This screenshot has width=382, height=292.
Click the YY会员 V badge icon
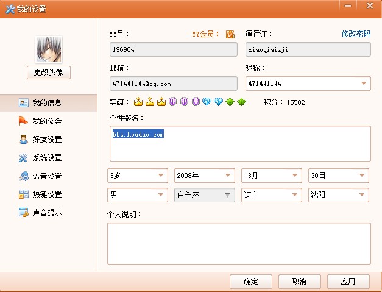[x=230, y=34]
